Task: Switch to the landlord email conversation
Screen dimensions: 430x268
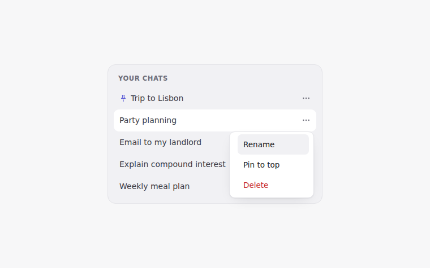Action: point(171,142)
